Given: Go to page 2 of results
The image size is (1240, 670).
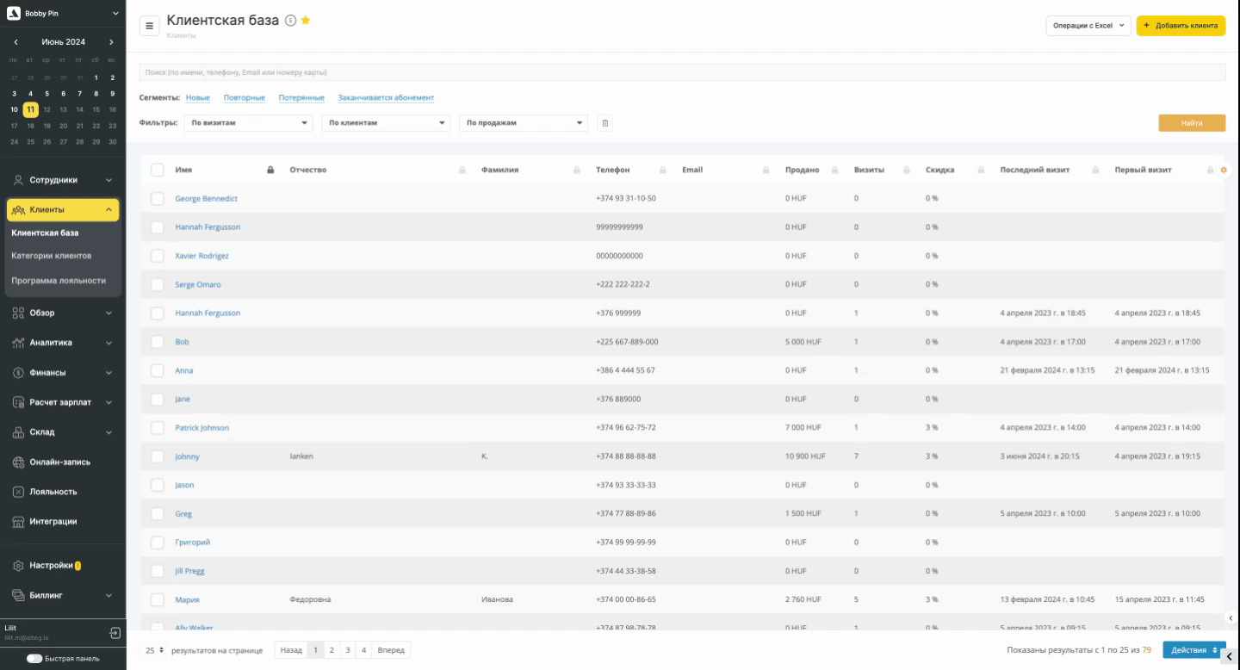Looking at the screenshot, I should pyautogui.click(x=332, y=650).
